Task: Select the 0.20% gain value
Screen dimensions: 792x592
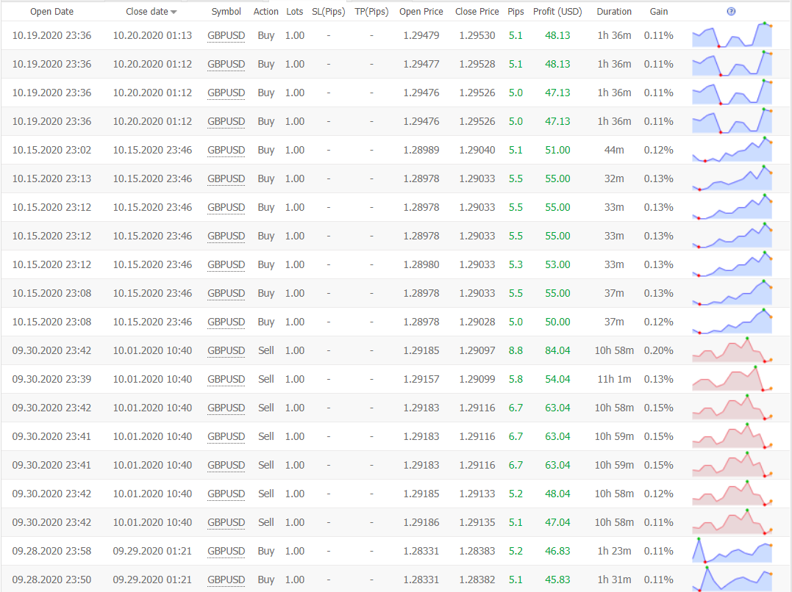Action: 659,350
